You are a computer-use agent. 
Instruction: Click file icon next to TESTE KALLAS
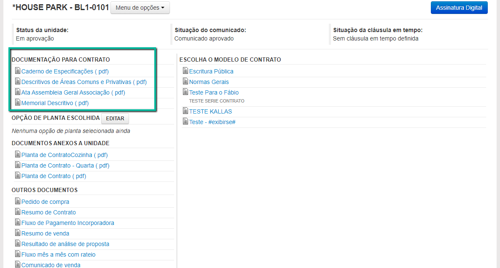185,111
